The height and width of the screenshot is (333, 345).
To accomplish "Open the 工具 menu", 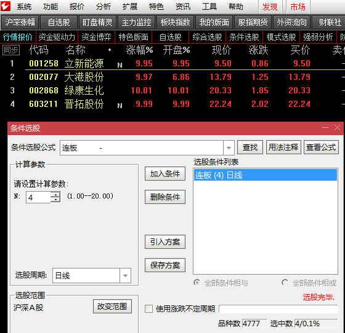I will (x=209, y=7).
